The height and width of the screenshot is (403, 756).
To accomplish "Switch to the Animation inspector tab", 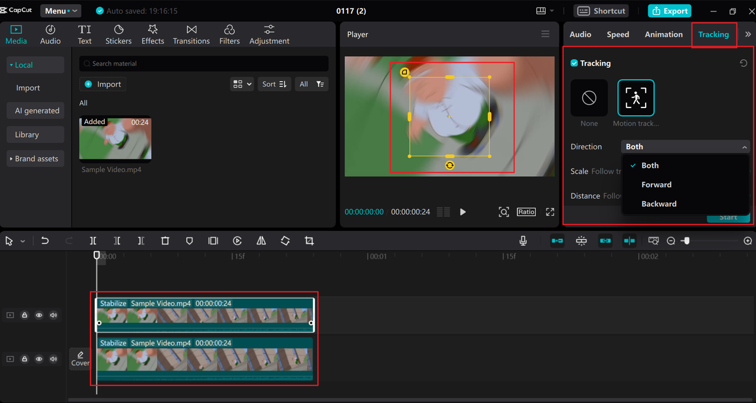I will tap(663, 34).
